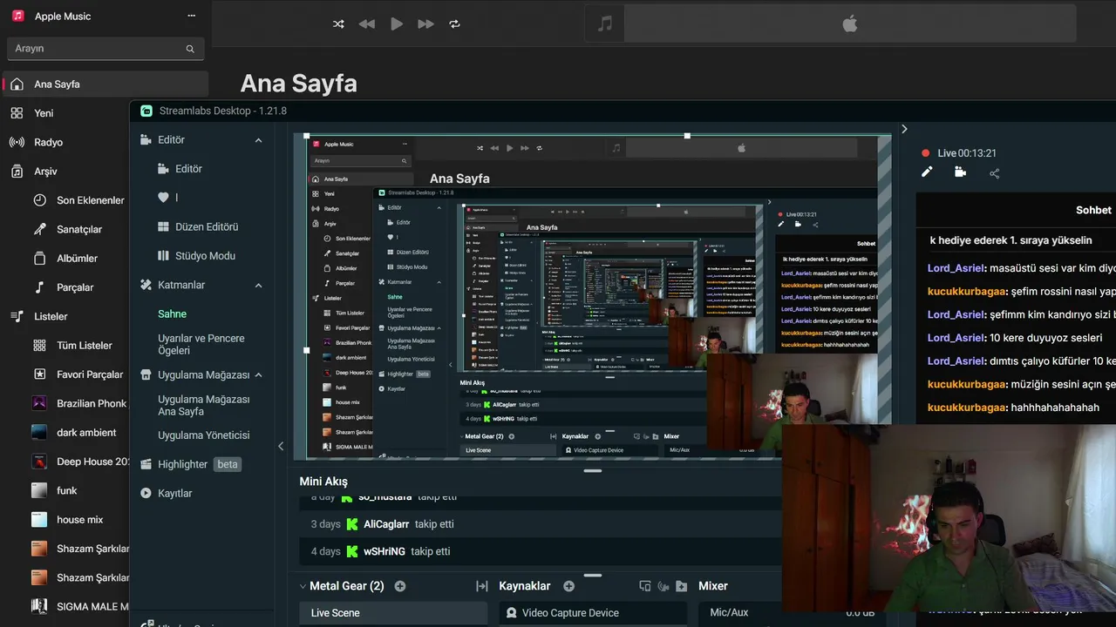Collapse the Editör section in Streamlabs
1116x627 pixels.
[258, 140]
